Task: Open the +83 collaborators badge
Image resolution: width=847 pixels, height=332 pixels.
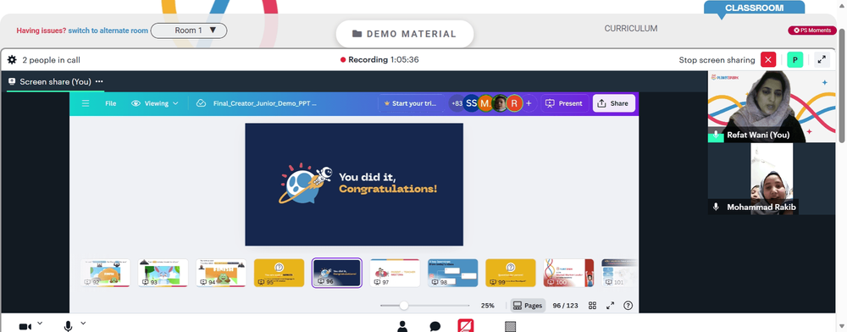Action: [457, 103]
